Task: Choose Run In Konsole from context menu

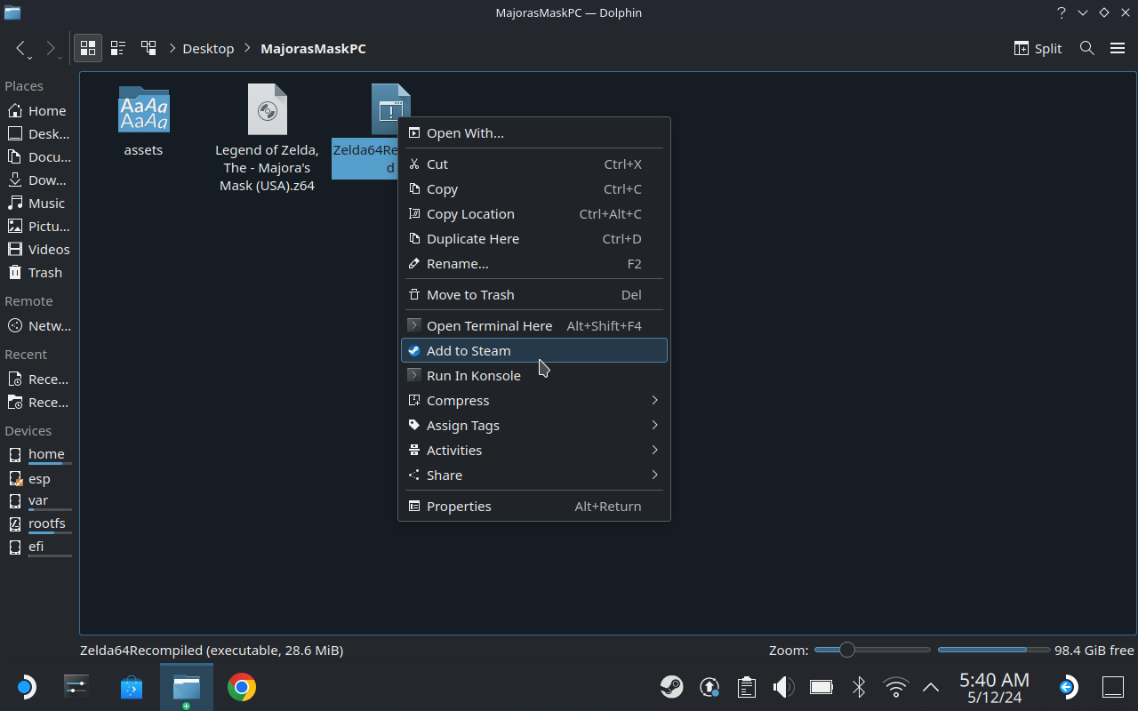Action: click(534, 376)
